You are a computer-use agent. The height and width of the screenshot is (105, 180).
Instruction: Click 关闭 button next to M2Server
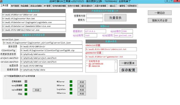point(82,82)
